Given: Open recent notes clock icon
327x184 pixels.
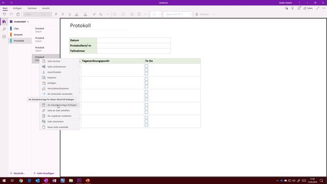Looking at the screenshot, I should click(4, 36).
